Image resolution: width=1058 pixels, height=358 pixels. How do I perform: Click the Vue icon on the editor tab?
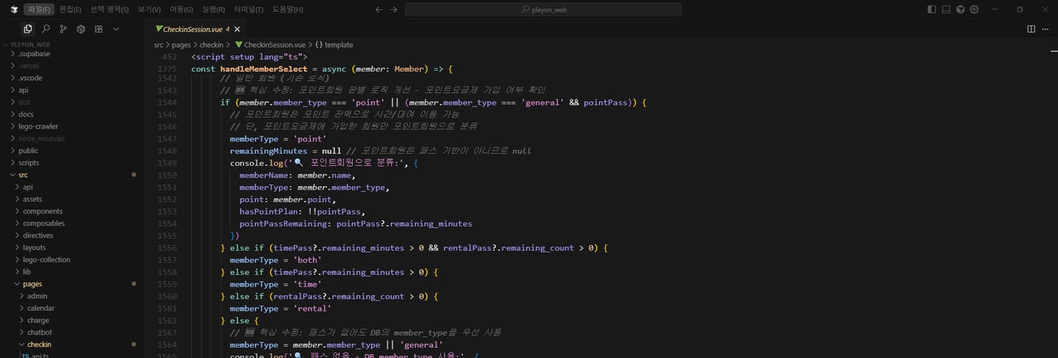[159, 29]
